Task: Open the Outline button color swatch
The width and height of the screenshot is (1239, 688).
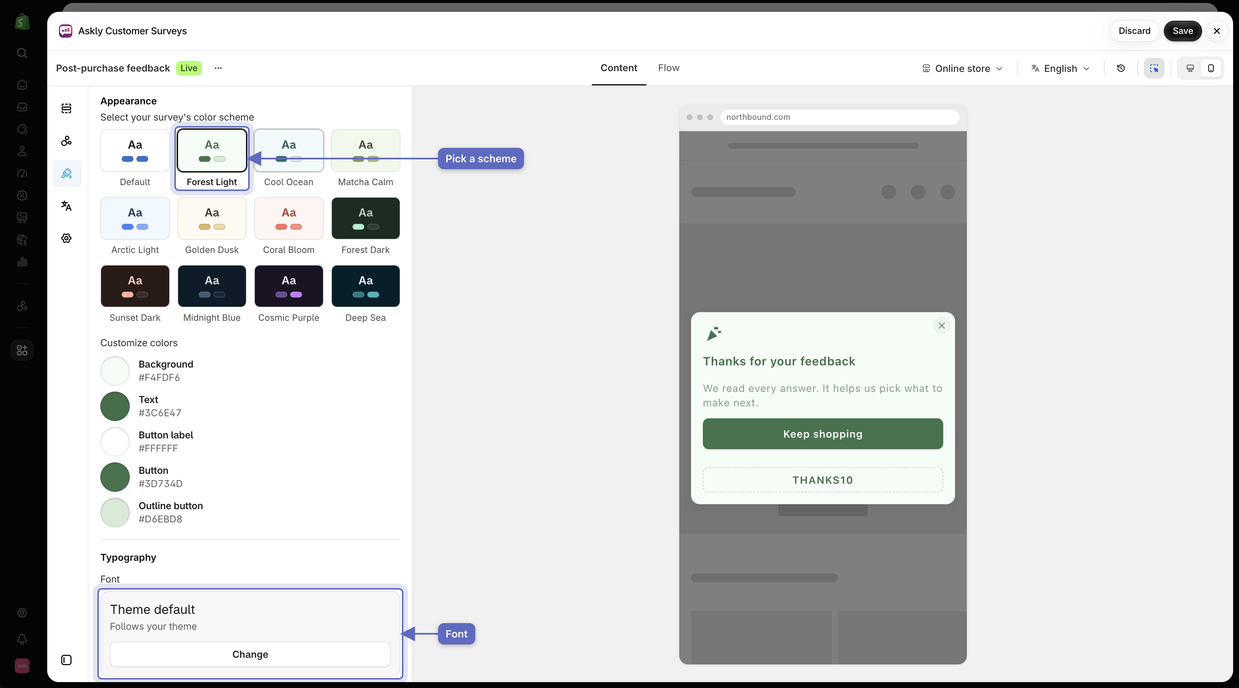Action: point(115,512)
